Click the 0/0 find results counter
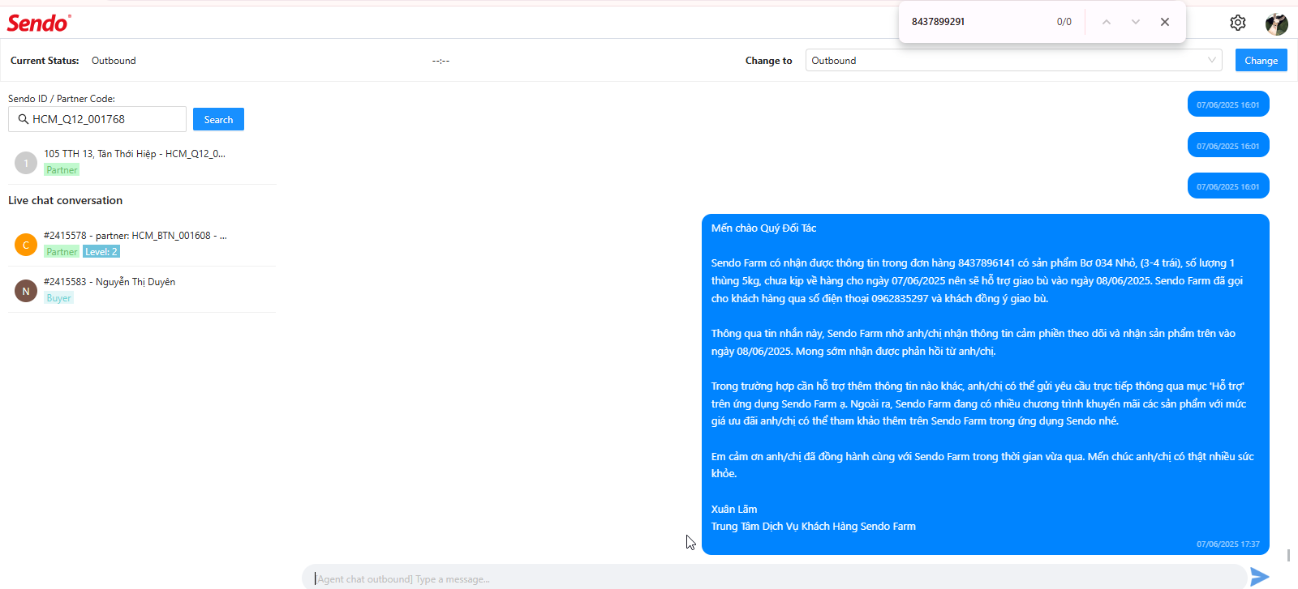This screenshot has width=1298, height=589. [x=1064, y=22]
